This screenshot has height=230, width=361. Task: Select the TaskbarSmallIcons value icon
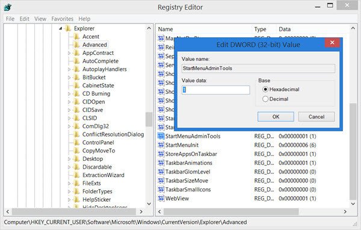click(161, 190)
